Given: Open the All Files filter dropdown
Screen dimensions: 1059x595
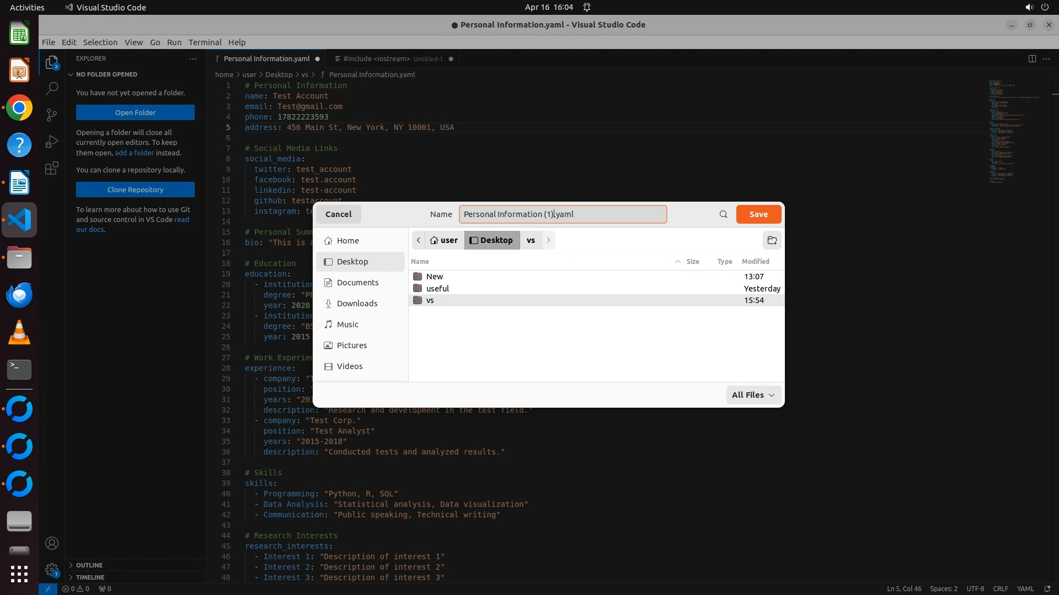Looking at the screenshot, I should (753, 395).
